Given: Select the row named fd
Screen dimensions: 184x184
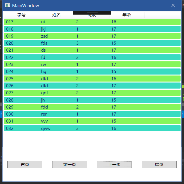Looking at the screenshot, I should click(92, 58).
